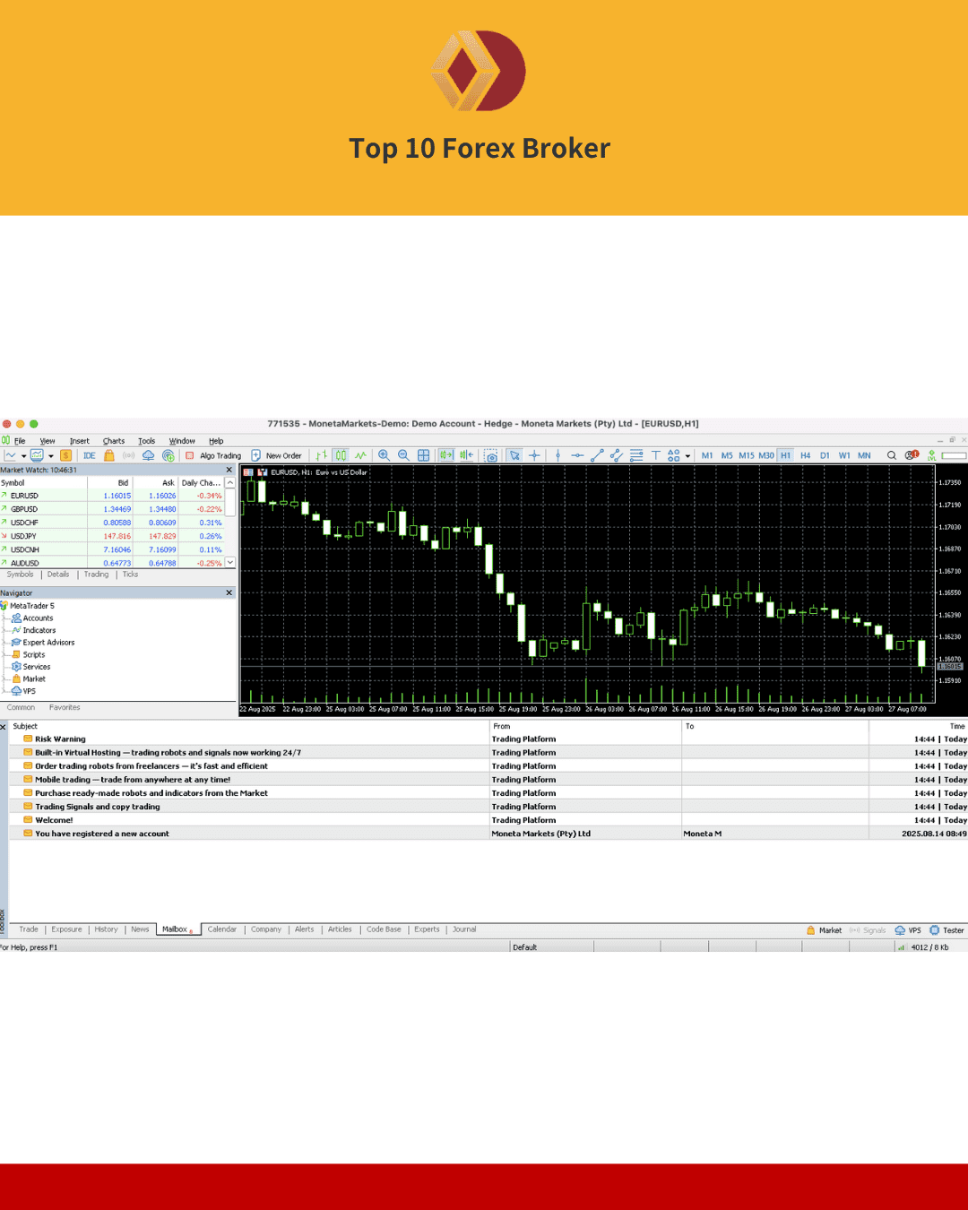Viewport: 968px width, 1210px height.
Task: Open the Risk Warning mailbox message
Action: pos(60,739)
